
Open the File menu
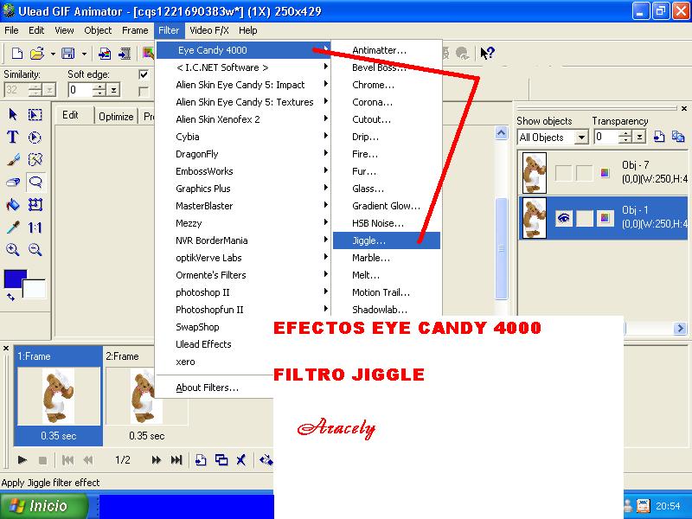(11, 30)
